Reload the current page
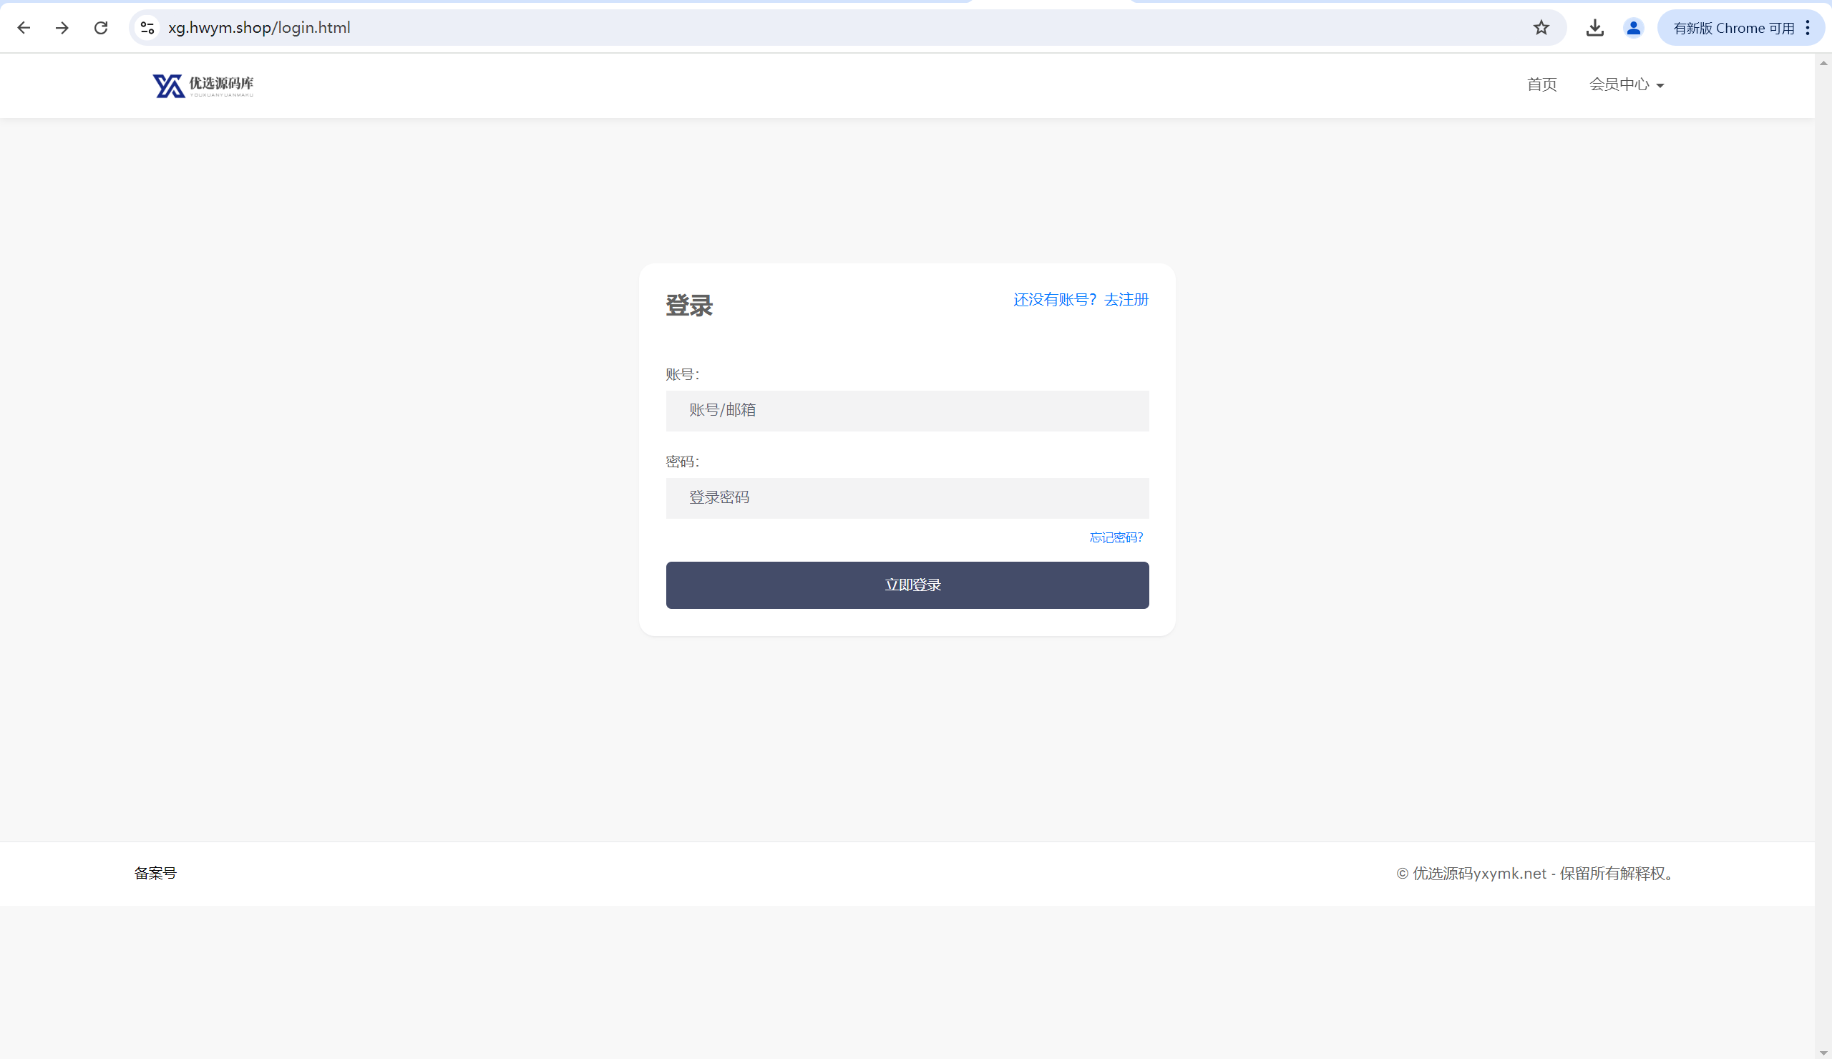The image size is (1832, 1059). pyautogui.click(x=101, y=28)
